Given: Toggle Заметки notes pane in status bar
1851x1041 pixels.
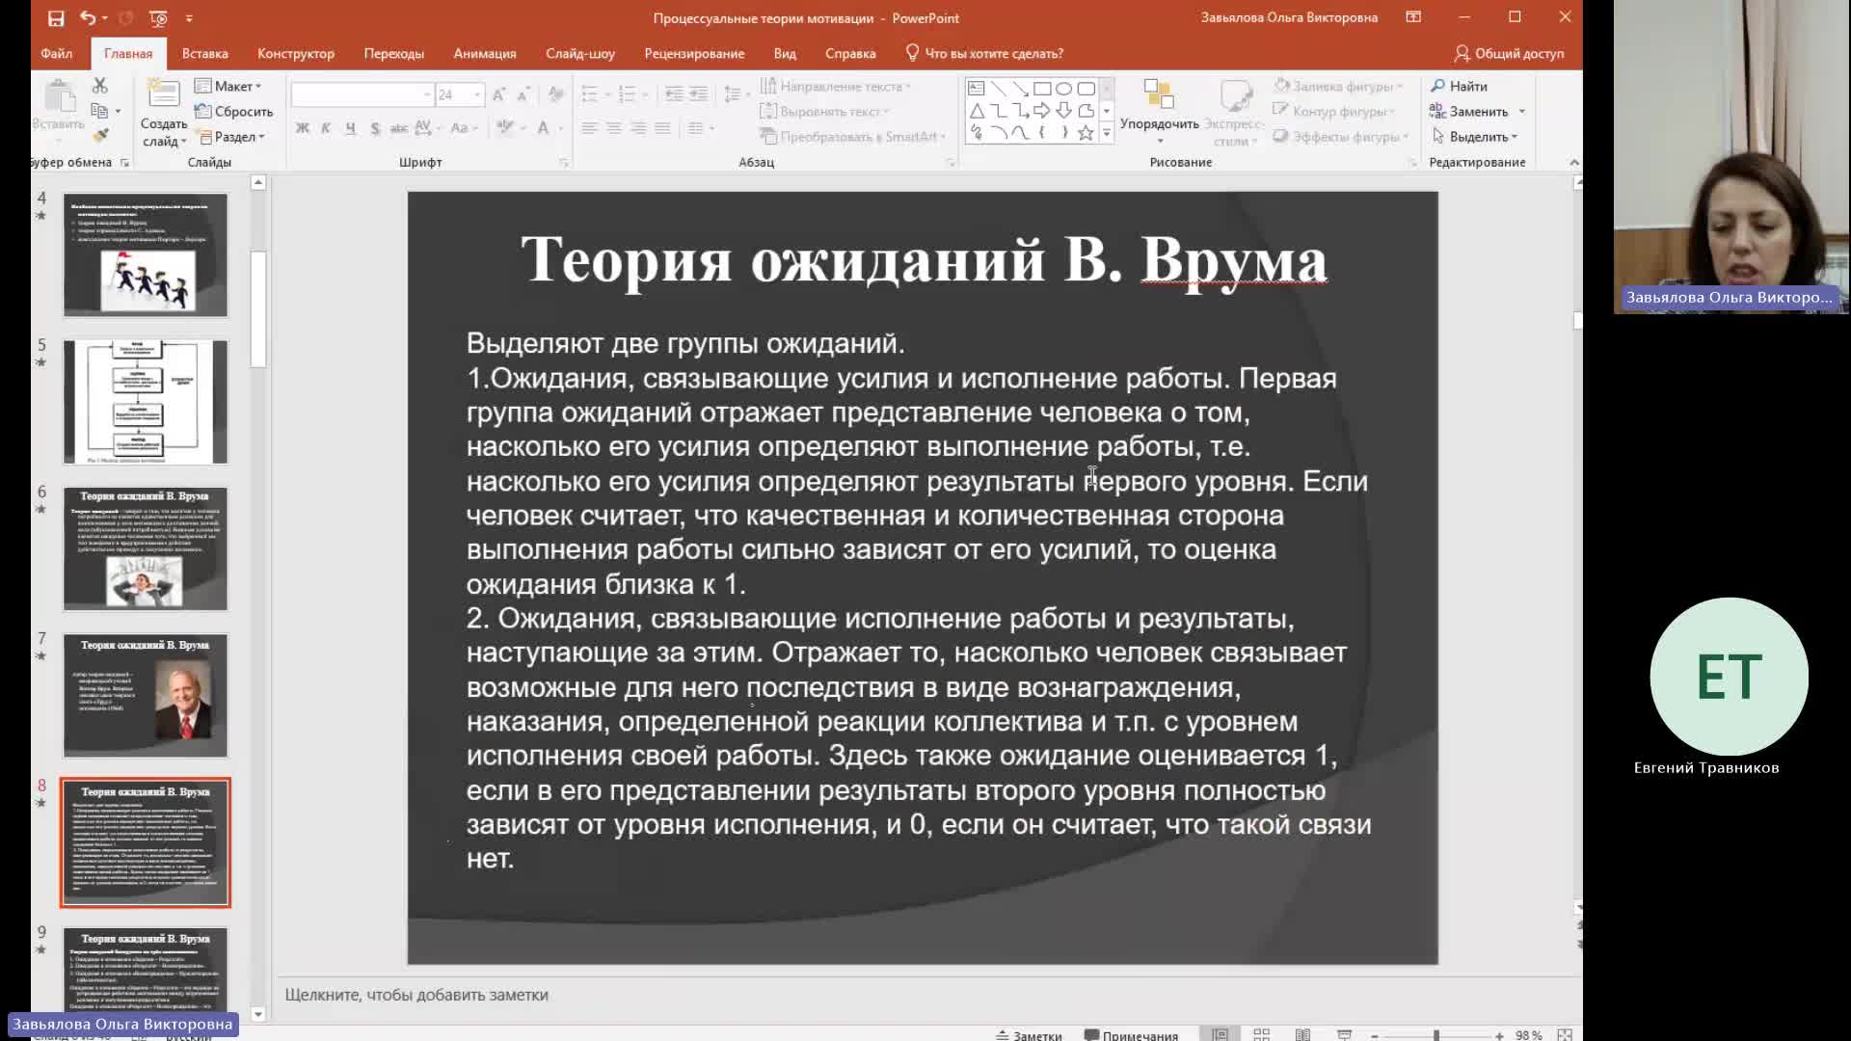Looking at the screenshot, I should (x=1029, y=1035).
